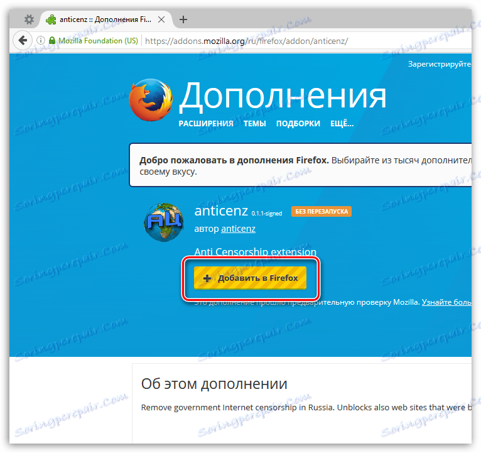Open the РАСШИРЕНИЯ menu

(x=206, y=124)
